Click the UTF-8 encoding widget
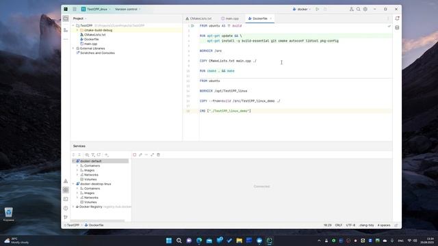Image resolution: width=438 pixels, height=246 pixels. 350,225
